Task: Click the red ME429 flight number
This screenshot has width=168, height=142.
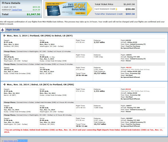Action: (x=129, y=68)
